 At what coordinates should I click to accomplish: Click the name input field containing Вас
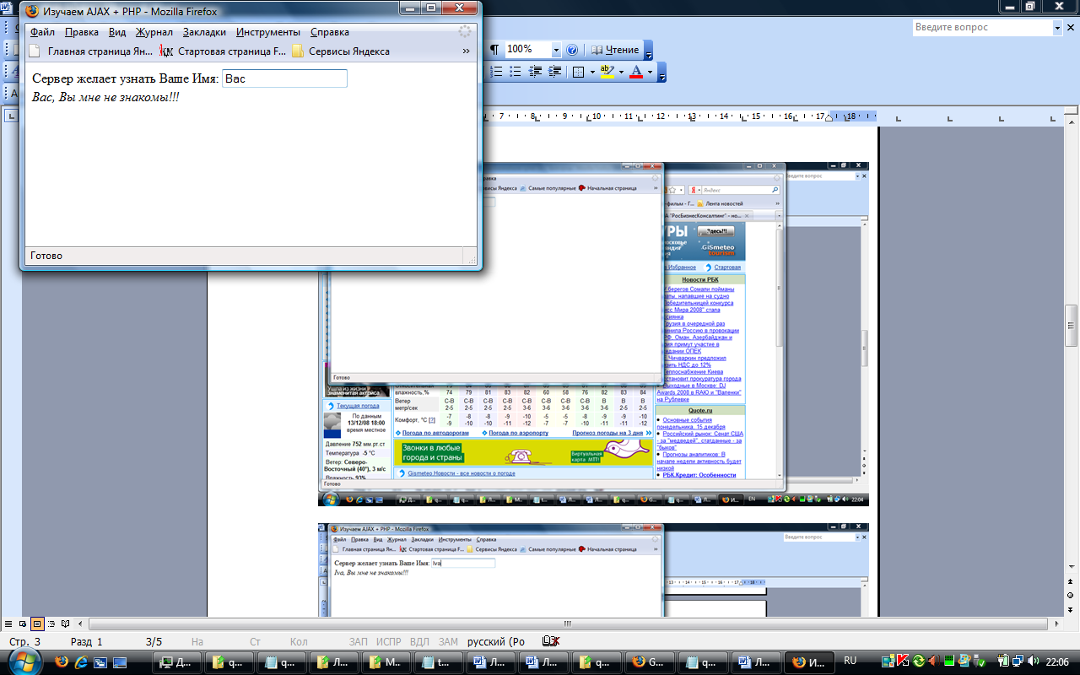pos(284,78)
